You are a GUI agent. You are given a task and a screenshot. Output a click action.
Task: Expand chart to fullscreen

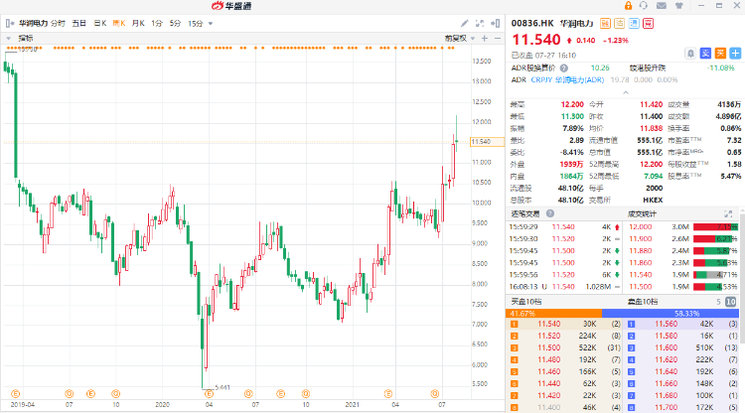point(480,23)
